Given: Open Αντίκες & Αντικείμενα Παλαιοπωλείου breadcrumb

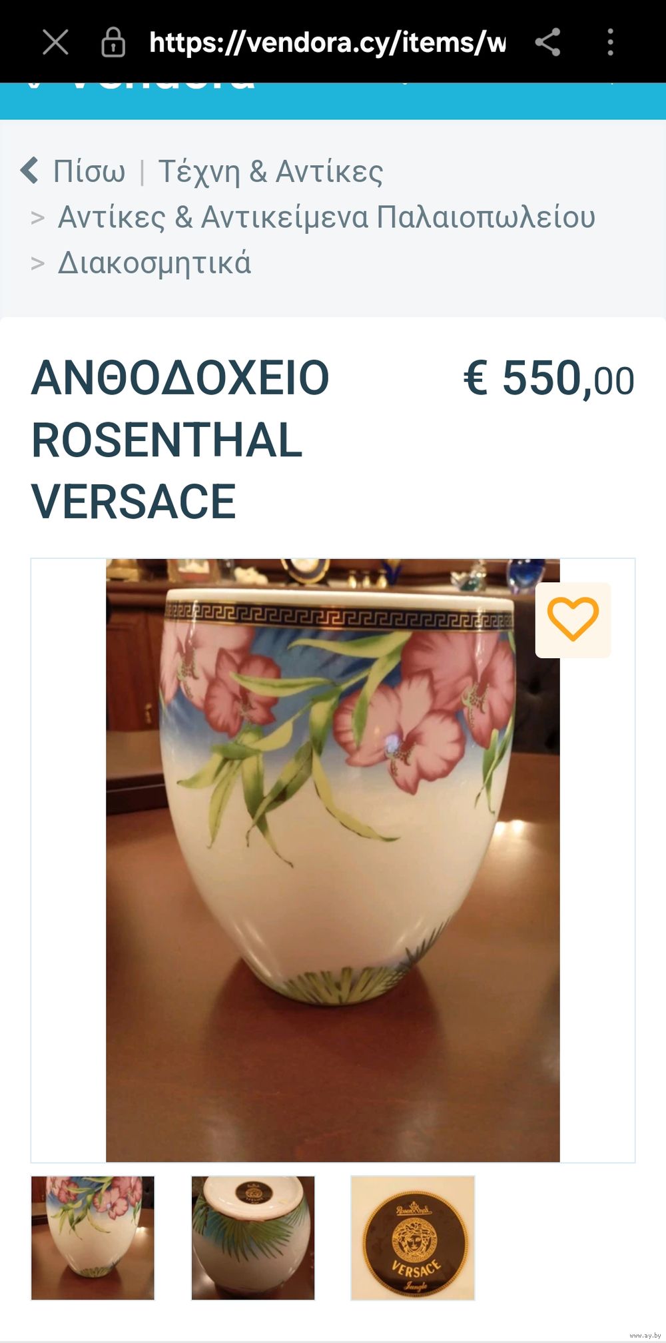Looking at the screenshot, I should [326, 217].
